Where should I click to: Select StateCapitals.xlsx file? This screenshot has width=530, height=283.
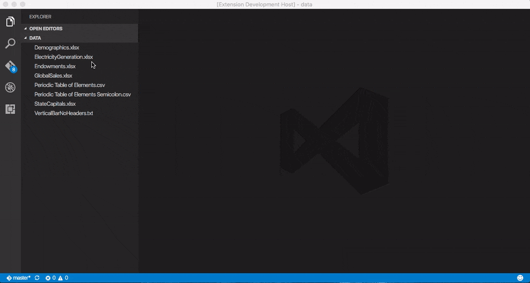click(55, 104)
